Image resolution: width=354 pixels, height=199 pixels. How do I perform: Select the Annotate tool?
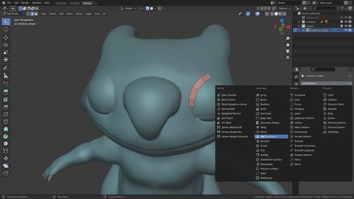6,68
